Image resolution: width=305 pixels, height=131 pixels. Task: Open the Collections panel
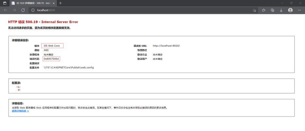click(x=273, y=10)
